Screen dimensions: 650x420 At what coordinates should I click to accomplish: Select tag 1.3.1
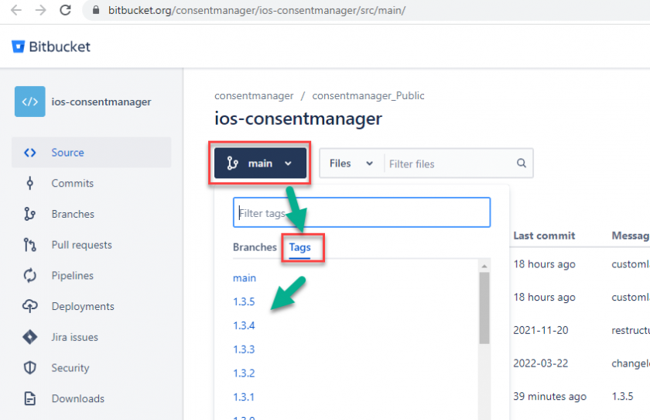(244, 398)
